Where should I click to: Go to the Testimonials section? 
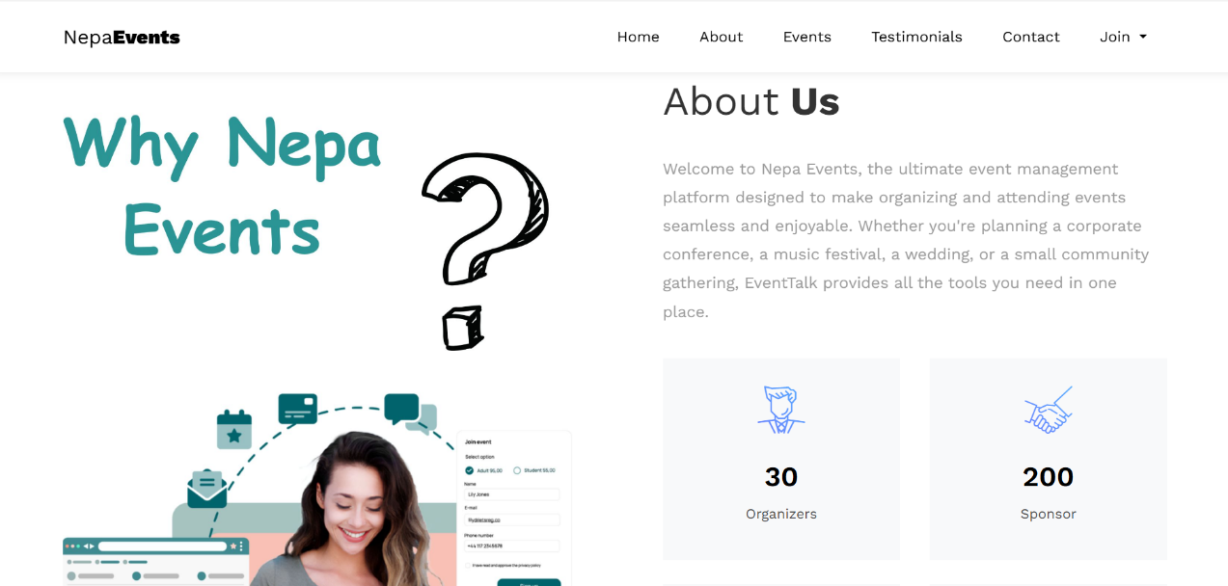coord(916,37)
